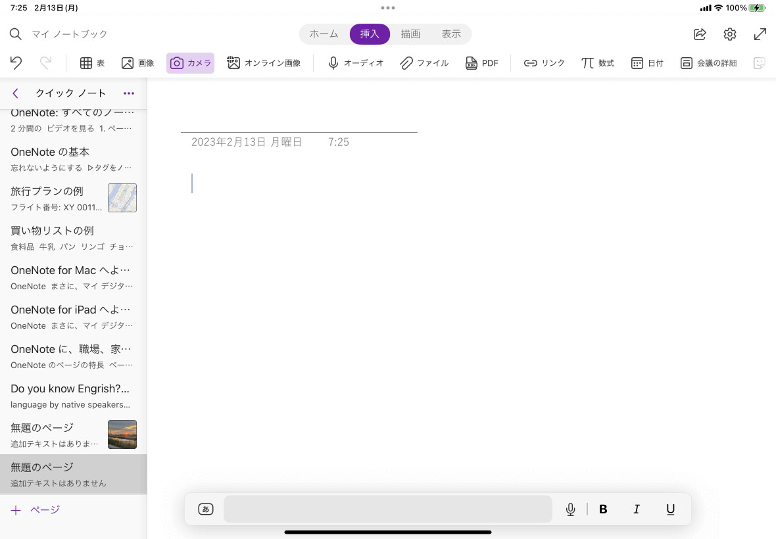The width and height of the screenshot is (776, 539).
Task: Toggle italic formatting
Action: coord(637,509)
